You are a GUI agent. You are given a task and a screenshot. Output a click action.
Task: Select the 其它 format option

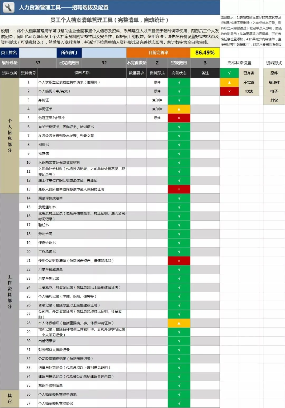(274, 100)
